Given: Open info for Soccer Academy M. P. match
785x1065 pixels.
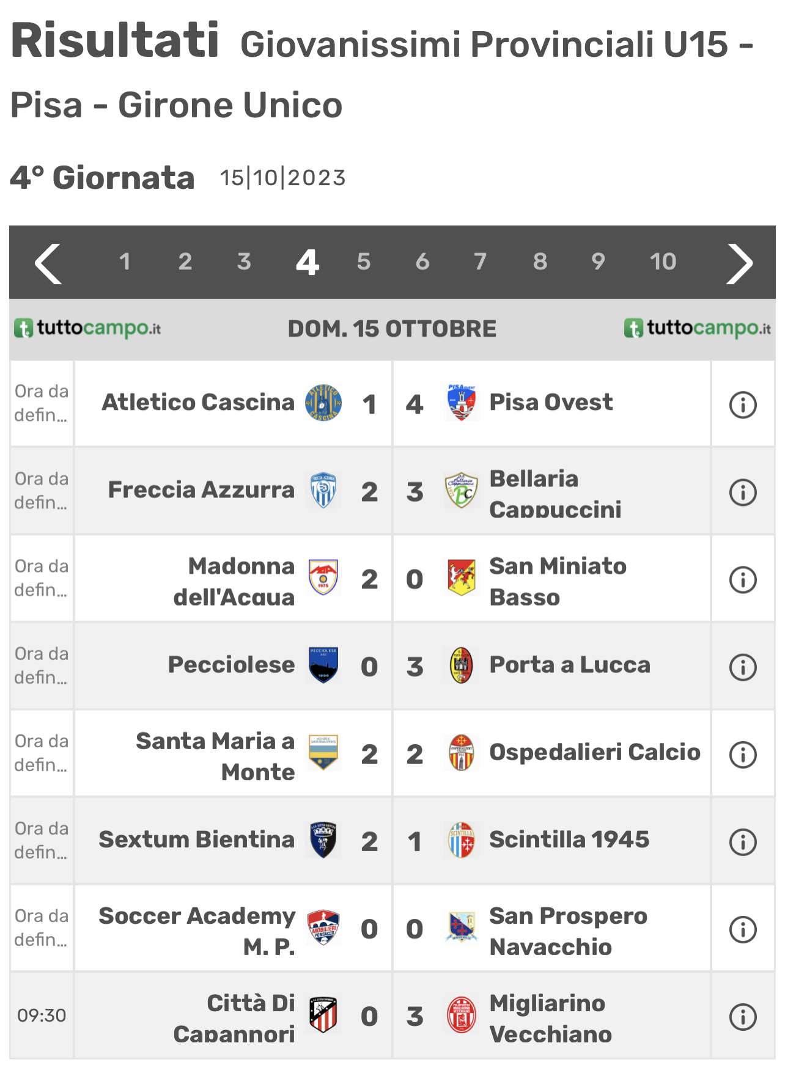Looking at the screenshot, I should 743,930.
